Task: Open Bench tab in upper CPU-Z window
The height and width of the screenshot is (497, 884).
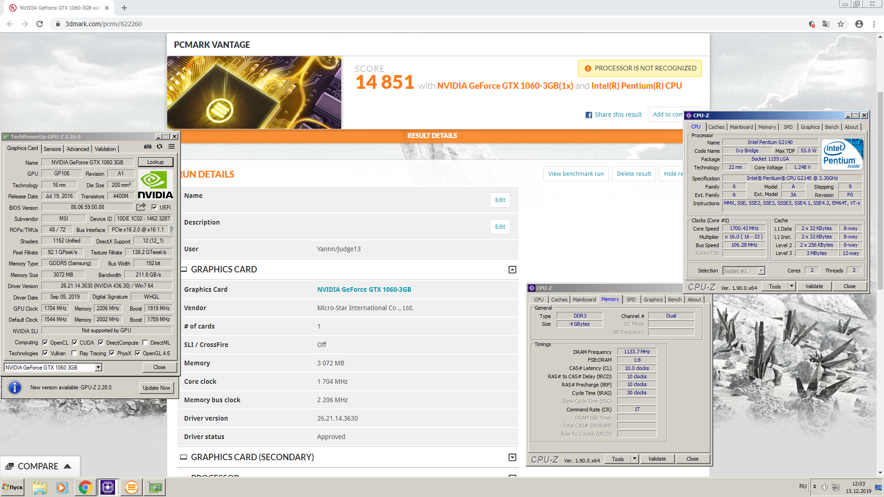Action: (832, 127)
